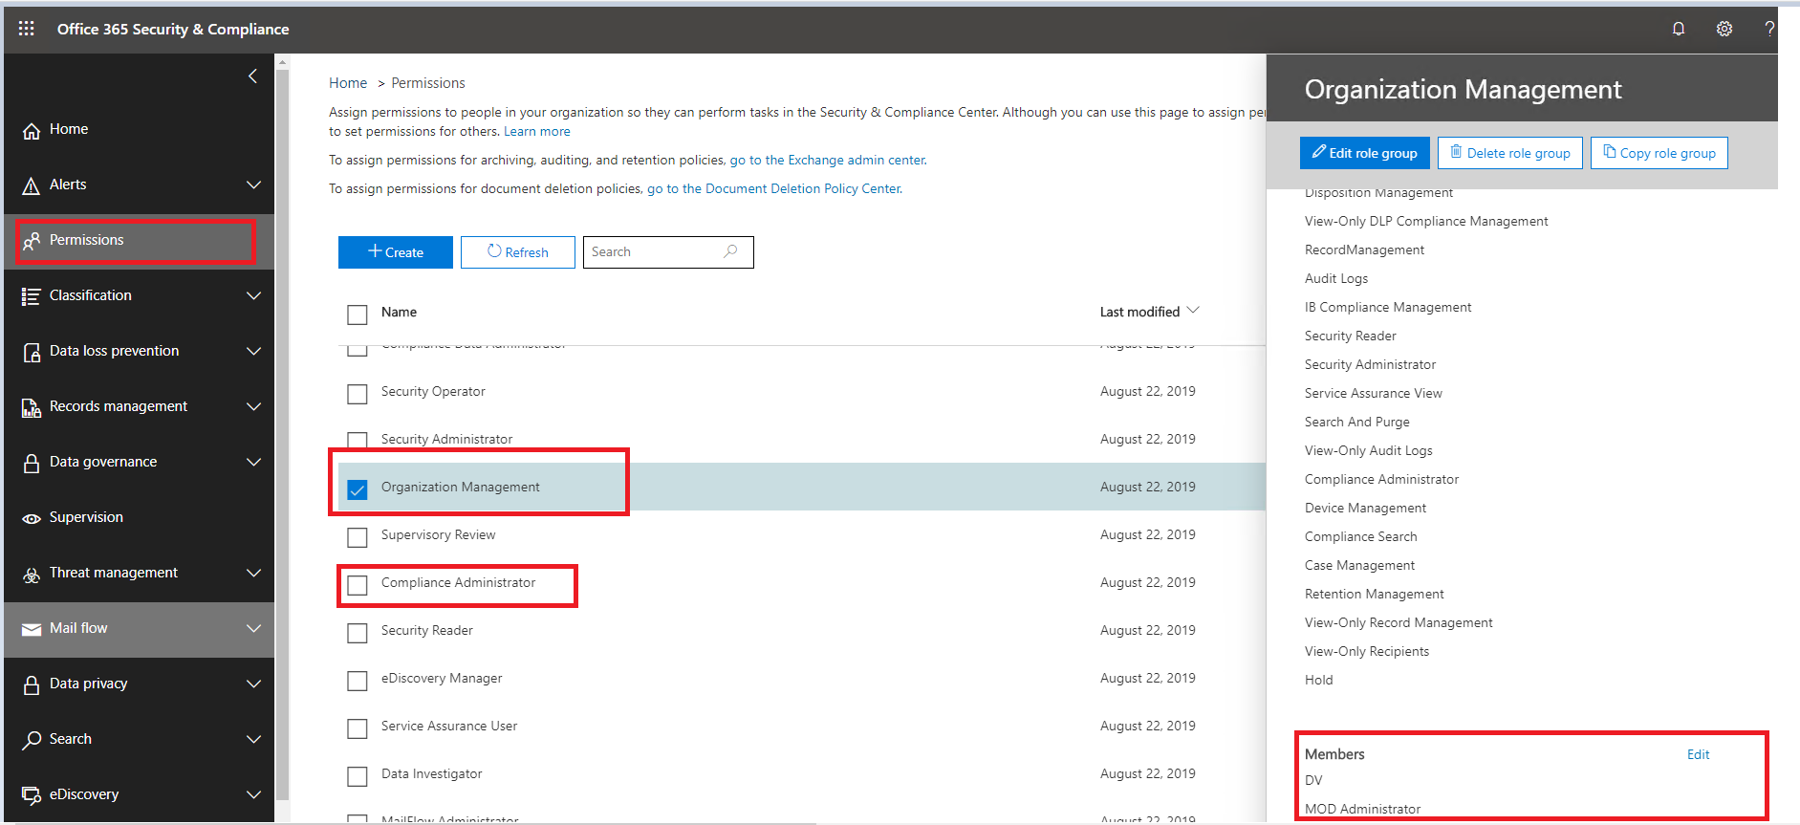Click the Refresh button

point(518,252)
